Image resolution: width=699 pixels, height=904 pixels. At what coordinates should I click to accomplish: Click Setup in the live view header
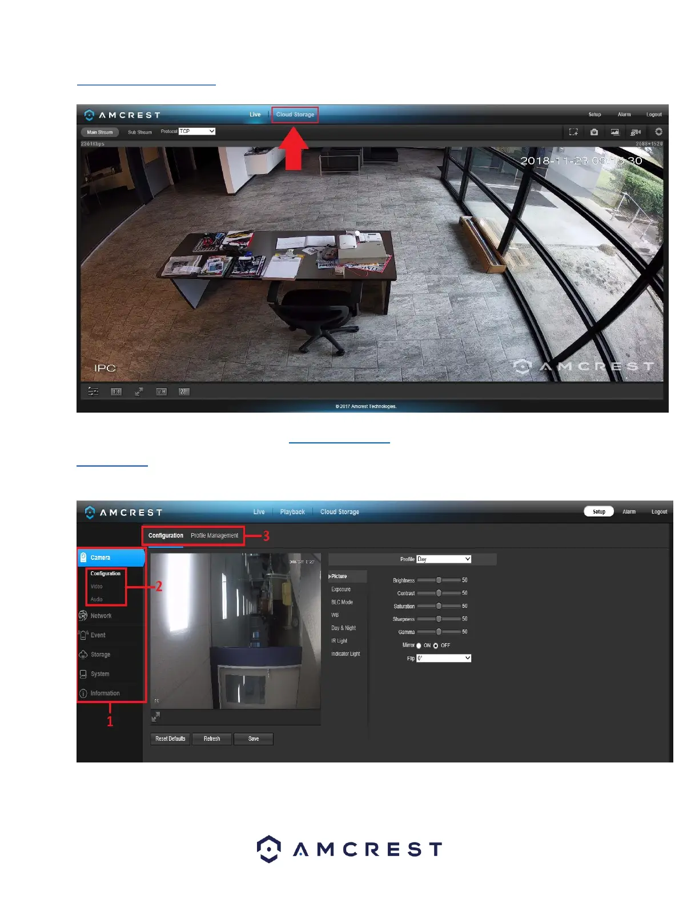tap(595, 115)
